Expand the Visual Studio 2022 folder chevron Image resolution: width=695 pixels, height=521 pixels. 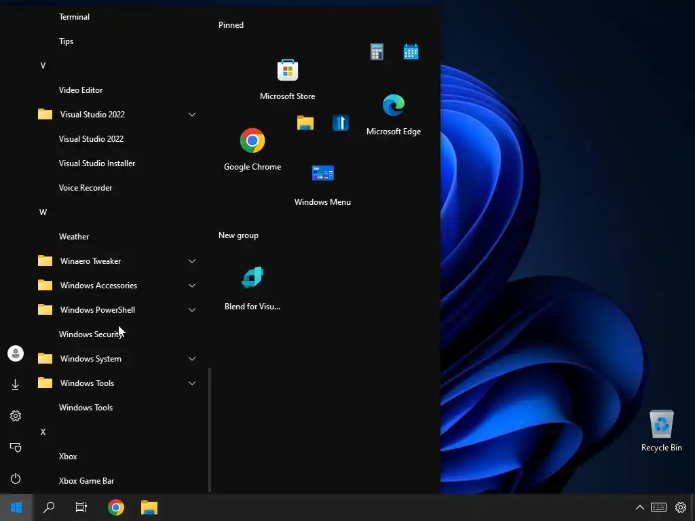click(x=192, y=114)
